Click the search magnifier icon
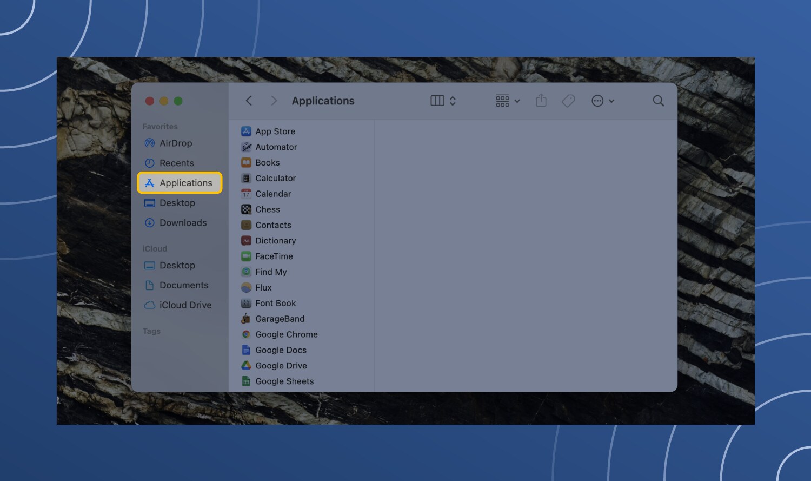The height and width of the screenshot is (481, 811). point(658,101)
